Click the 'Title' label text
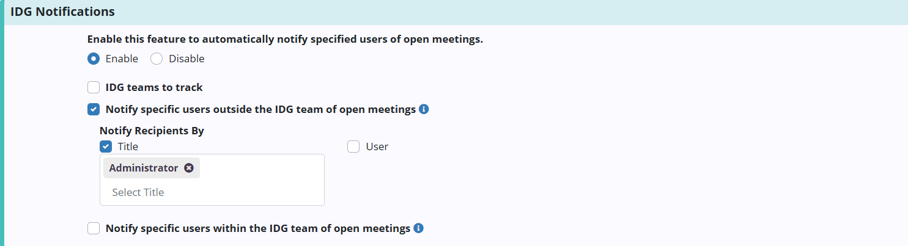The image size is (908, 246). click(x=128, y=147)
